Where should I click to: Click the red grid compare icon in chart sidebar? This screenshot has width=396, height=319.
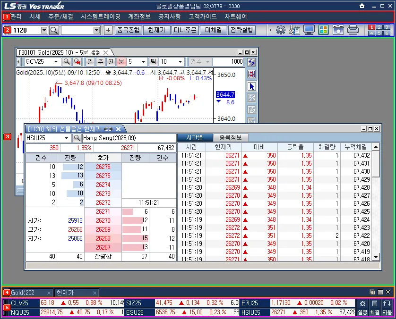[251, 74]
